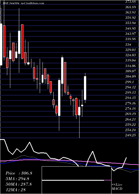
Task: Select the 324.03 price level label
Action: click(x=130, y=55)
